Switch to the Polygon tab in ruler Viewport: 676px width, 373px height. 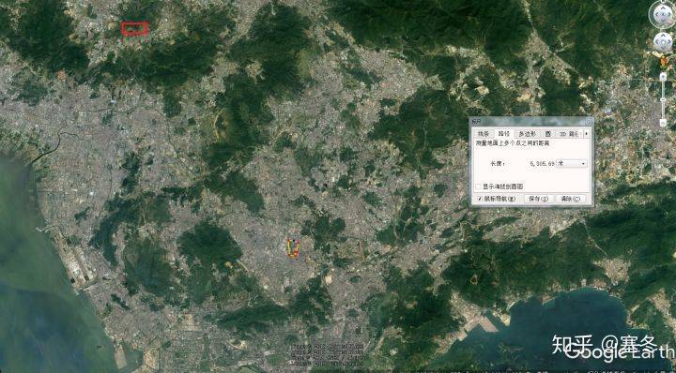[528, 134]
